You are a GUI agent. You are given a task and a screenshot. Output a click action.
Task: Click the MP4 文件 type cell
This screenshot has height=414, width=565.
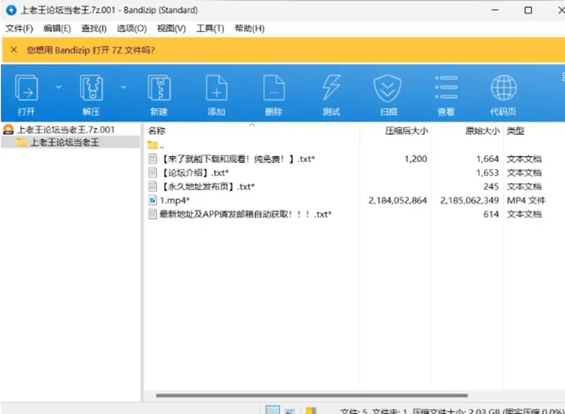pos(526,200)
